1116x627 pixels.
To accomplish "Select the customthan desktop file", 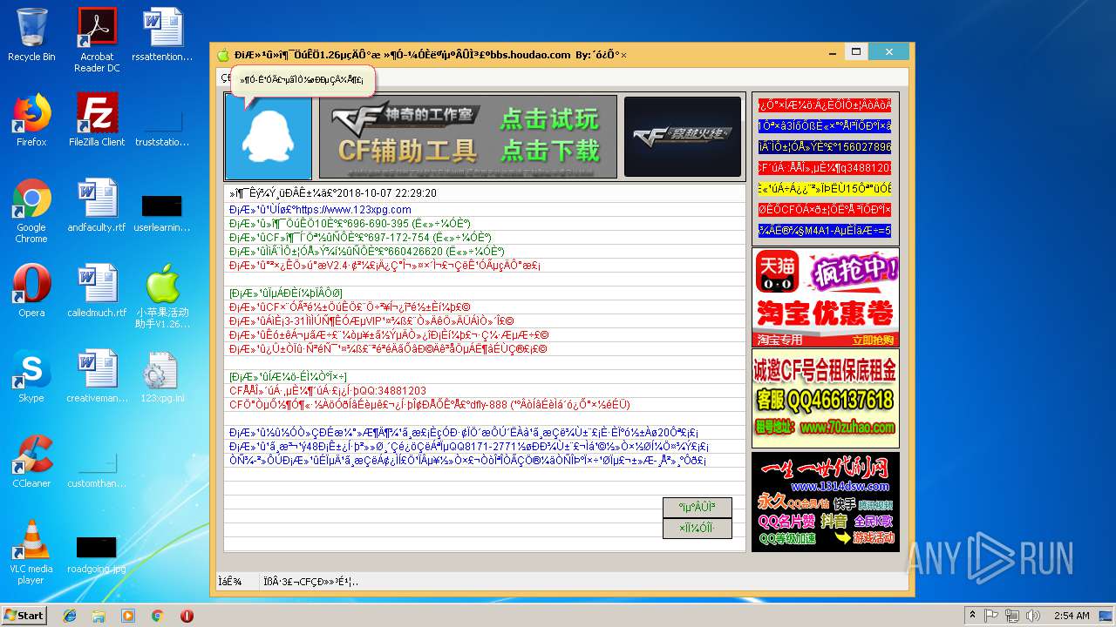I will click(x=97, y=470).
